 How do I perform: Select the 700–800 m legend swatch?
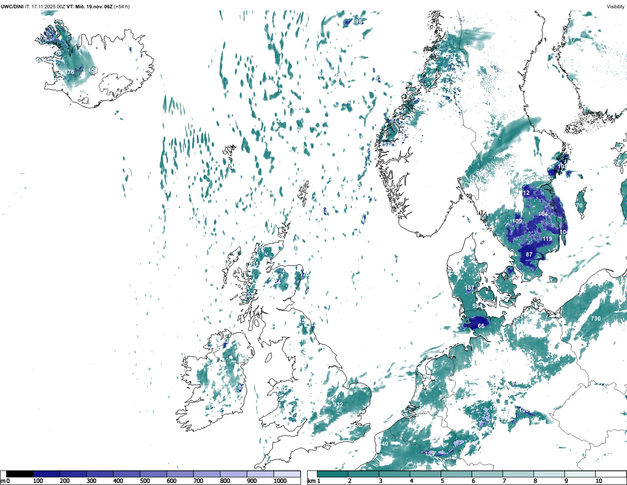(x=207, y=474)
